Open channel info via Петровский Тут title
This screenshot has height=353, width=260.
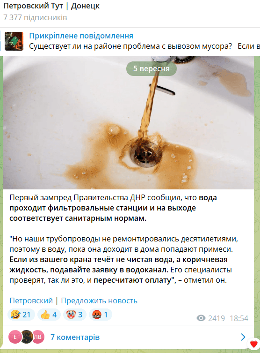point(51,6)
